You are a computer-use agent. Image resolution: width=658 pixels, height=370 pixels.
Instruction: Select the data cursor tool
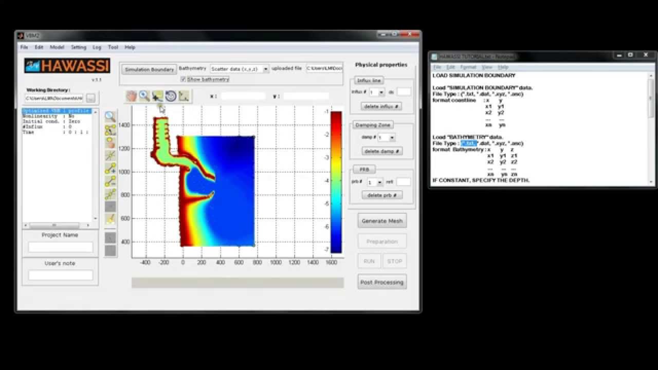coord(157,96)
